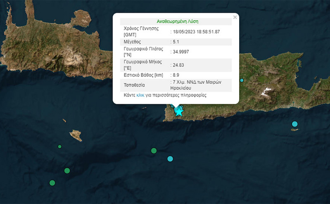Screen dimensions: 330x204
Task: Click Gavdos island on the map
Action: tap(76, 135)
